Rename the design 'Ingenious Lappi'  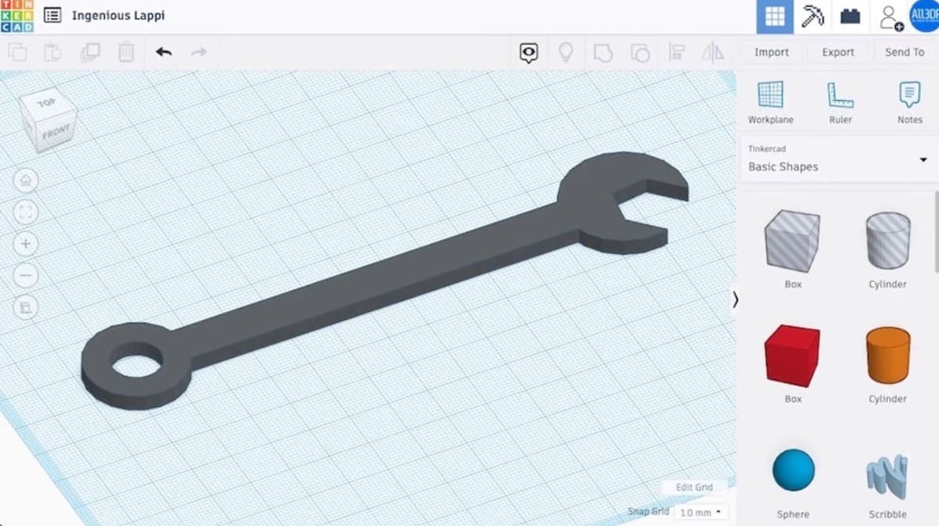coord(118,15)
